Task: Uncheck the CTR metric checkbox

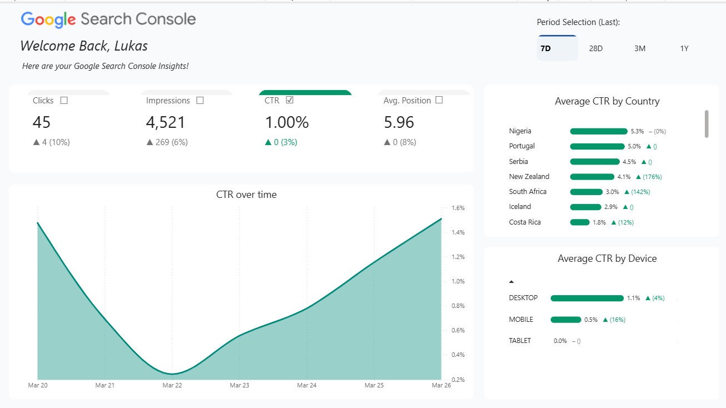Action: pyautogui.click(x=290, y=100)
